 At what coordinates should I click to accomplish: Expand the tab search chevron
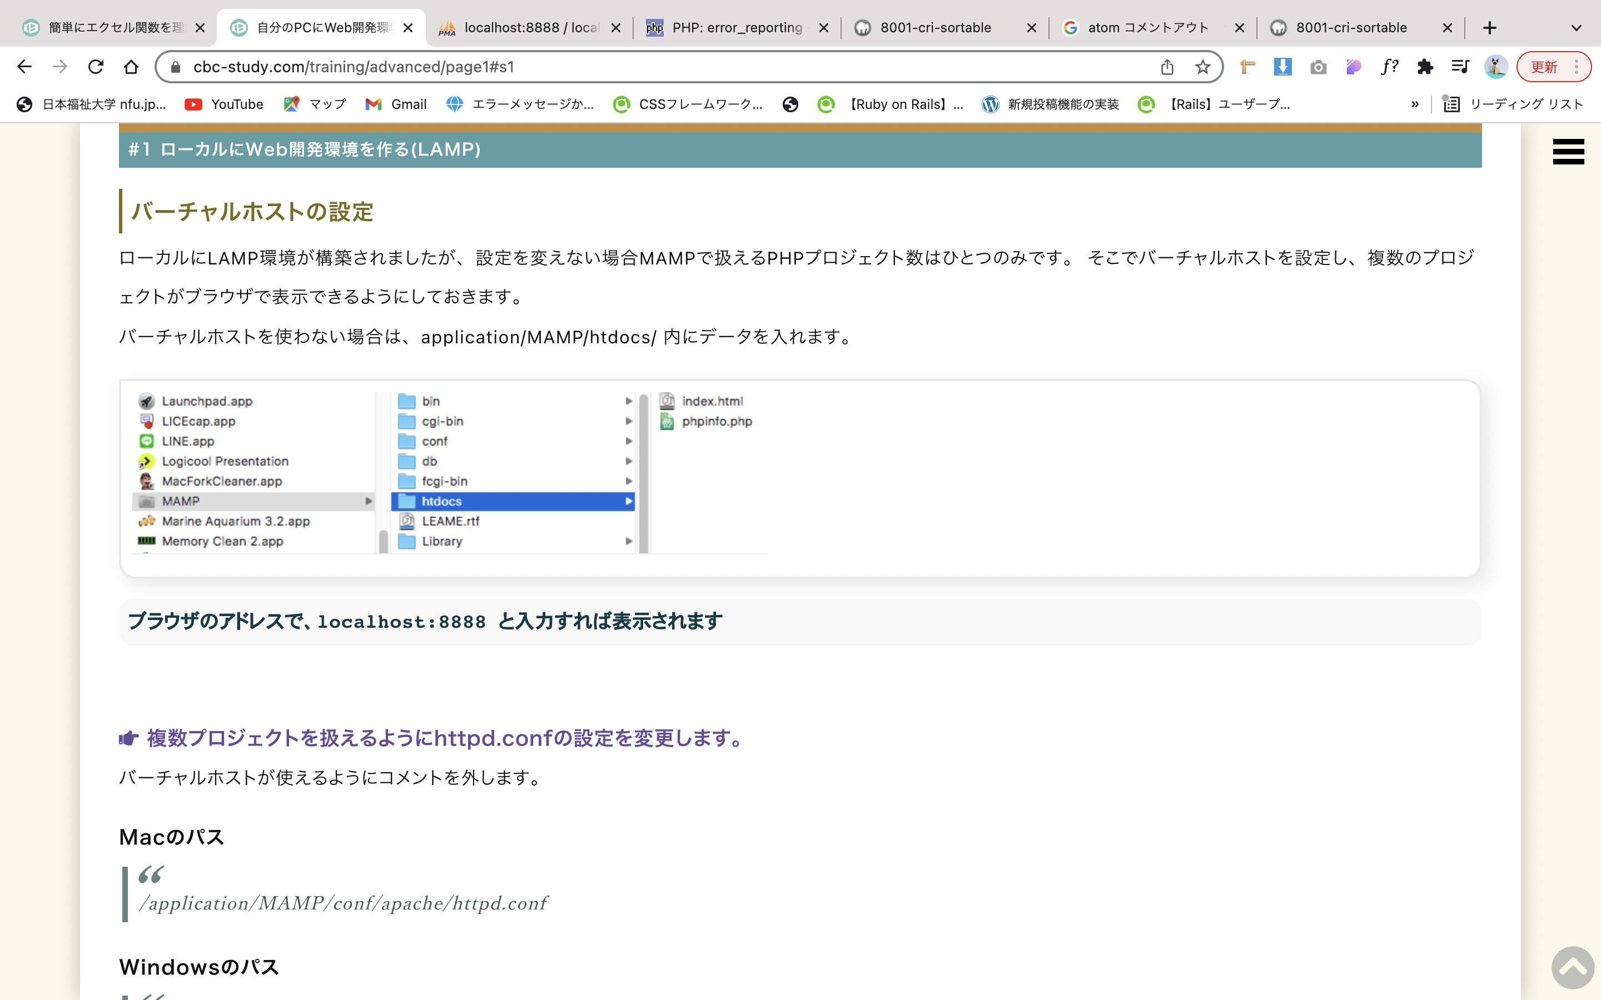pyautogui.click(x=1576, y=28)
